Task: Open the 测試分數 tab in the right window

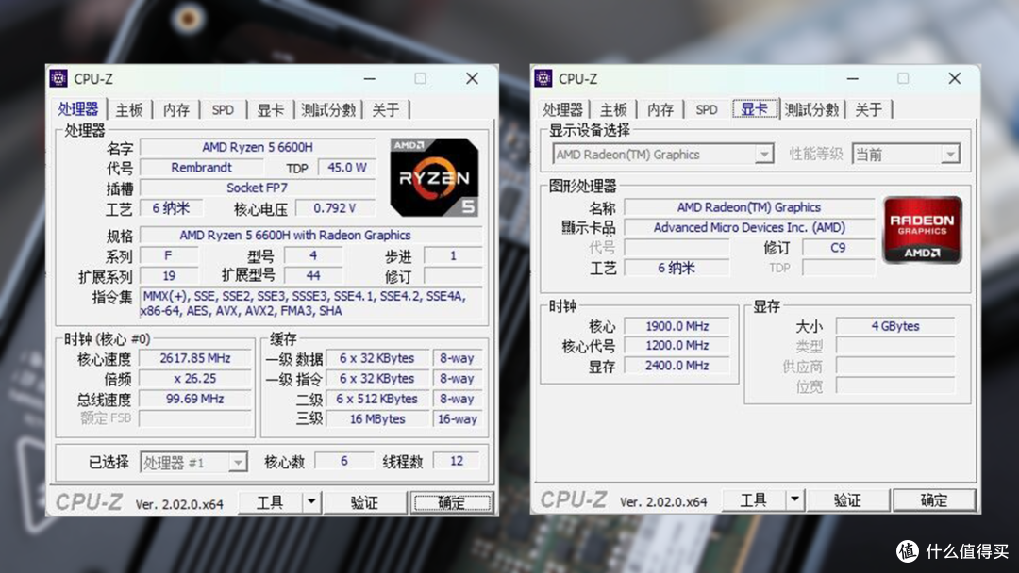Action: [x=811, y=109]
